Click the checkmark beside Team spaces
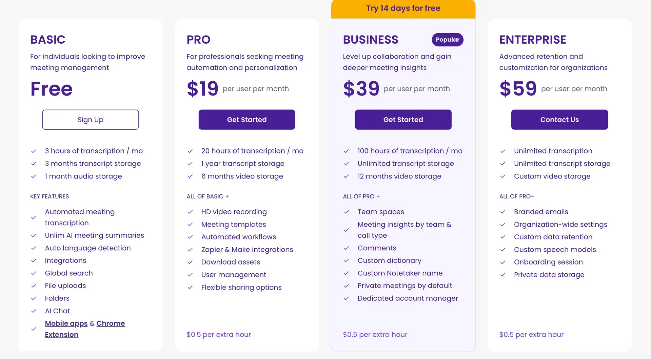This screenshot has height=359, width=651. pyautogui.click(x=347, y=212)
